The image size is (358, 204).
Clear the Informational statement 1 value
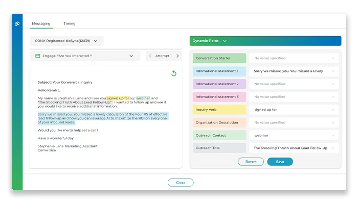(x=333, y=71)
